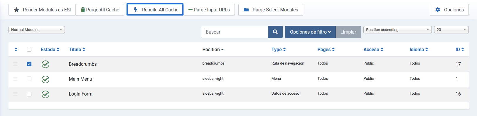Sort table by Idioma column
This screenshot has width=477, height=116.
click(x=419, y=49)
